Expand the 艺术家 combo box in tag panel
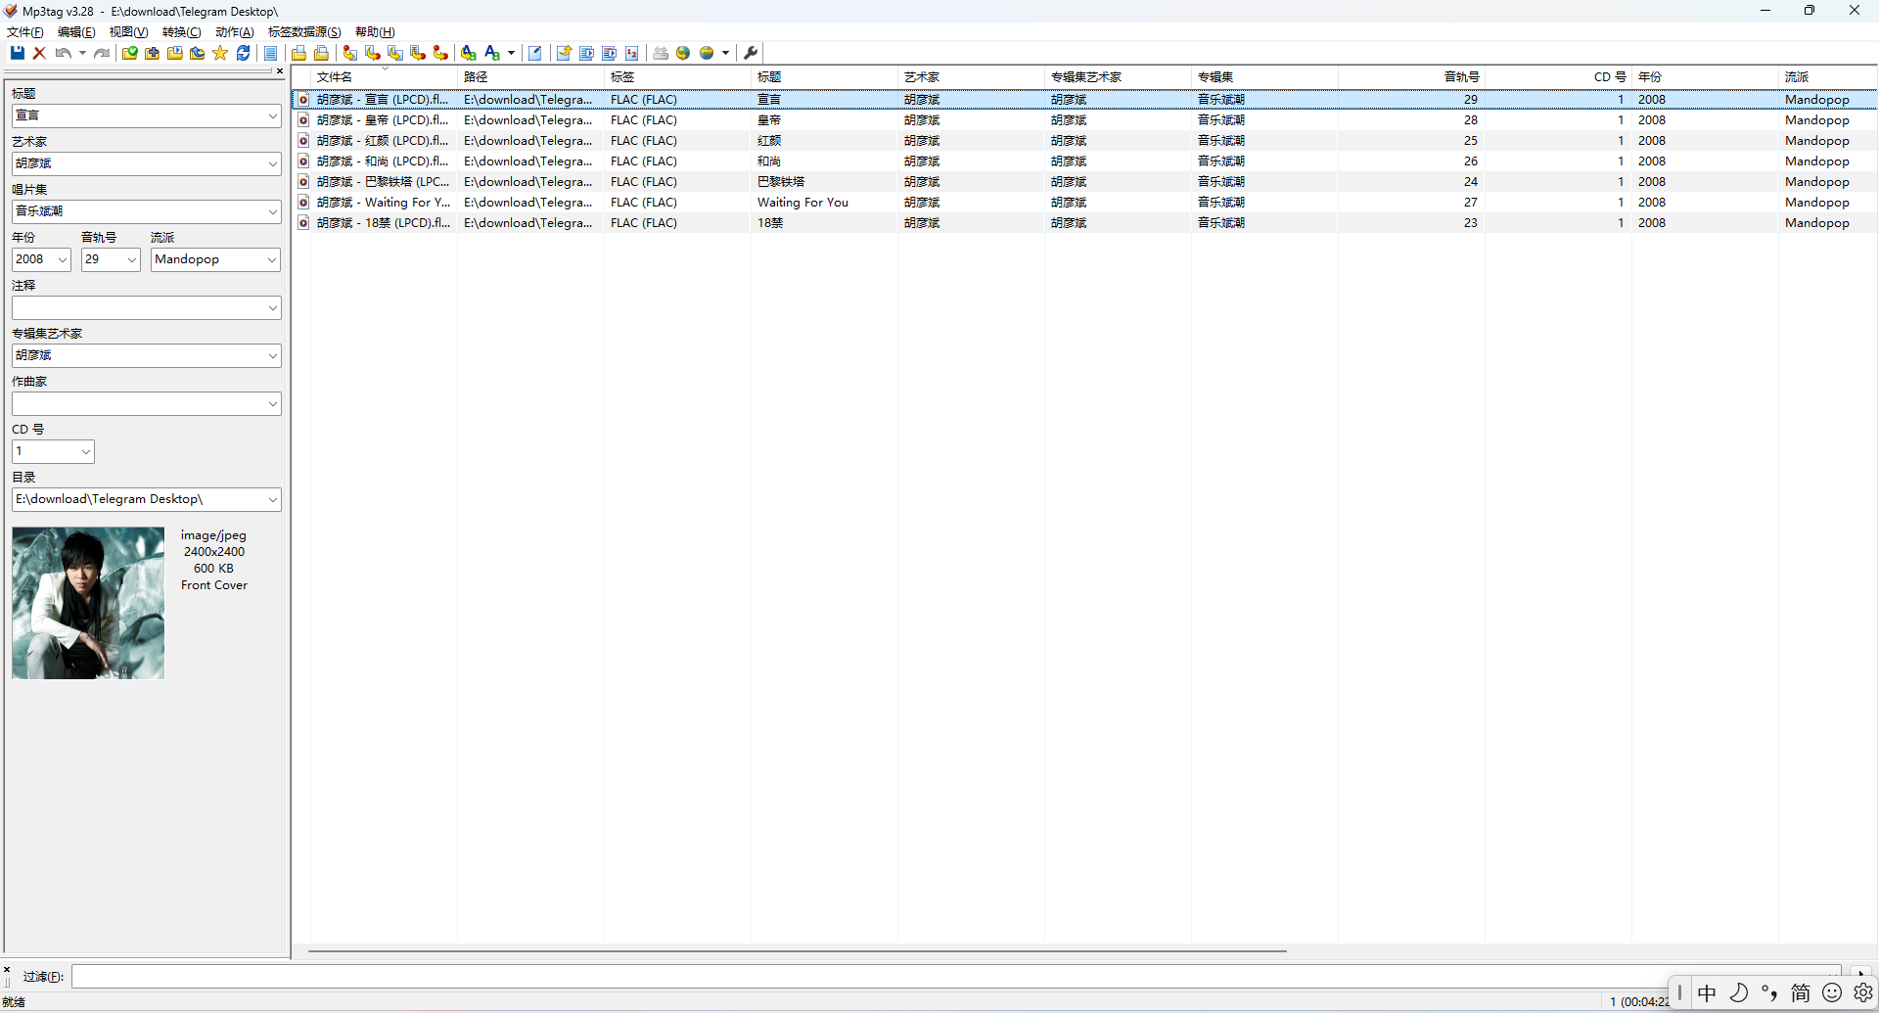The height and width of the screenshot is (1013, 1879). [272, 163]
